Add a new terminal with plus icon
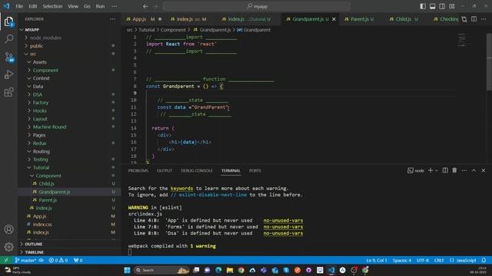Screen dimensions: 492x276 430,170
